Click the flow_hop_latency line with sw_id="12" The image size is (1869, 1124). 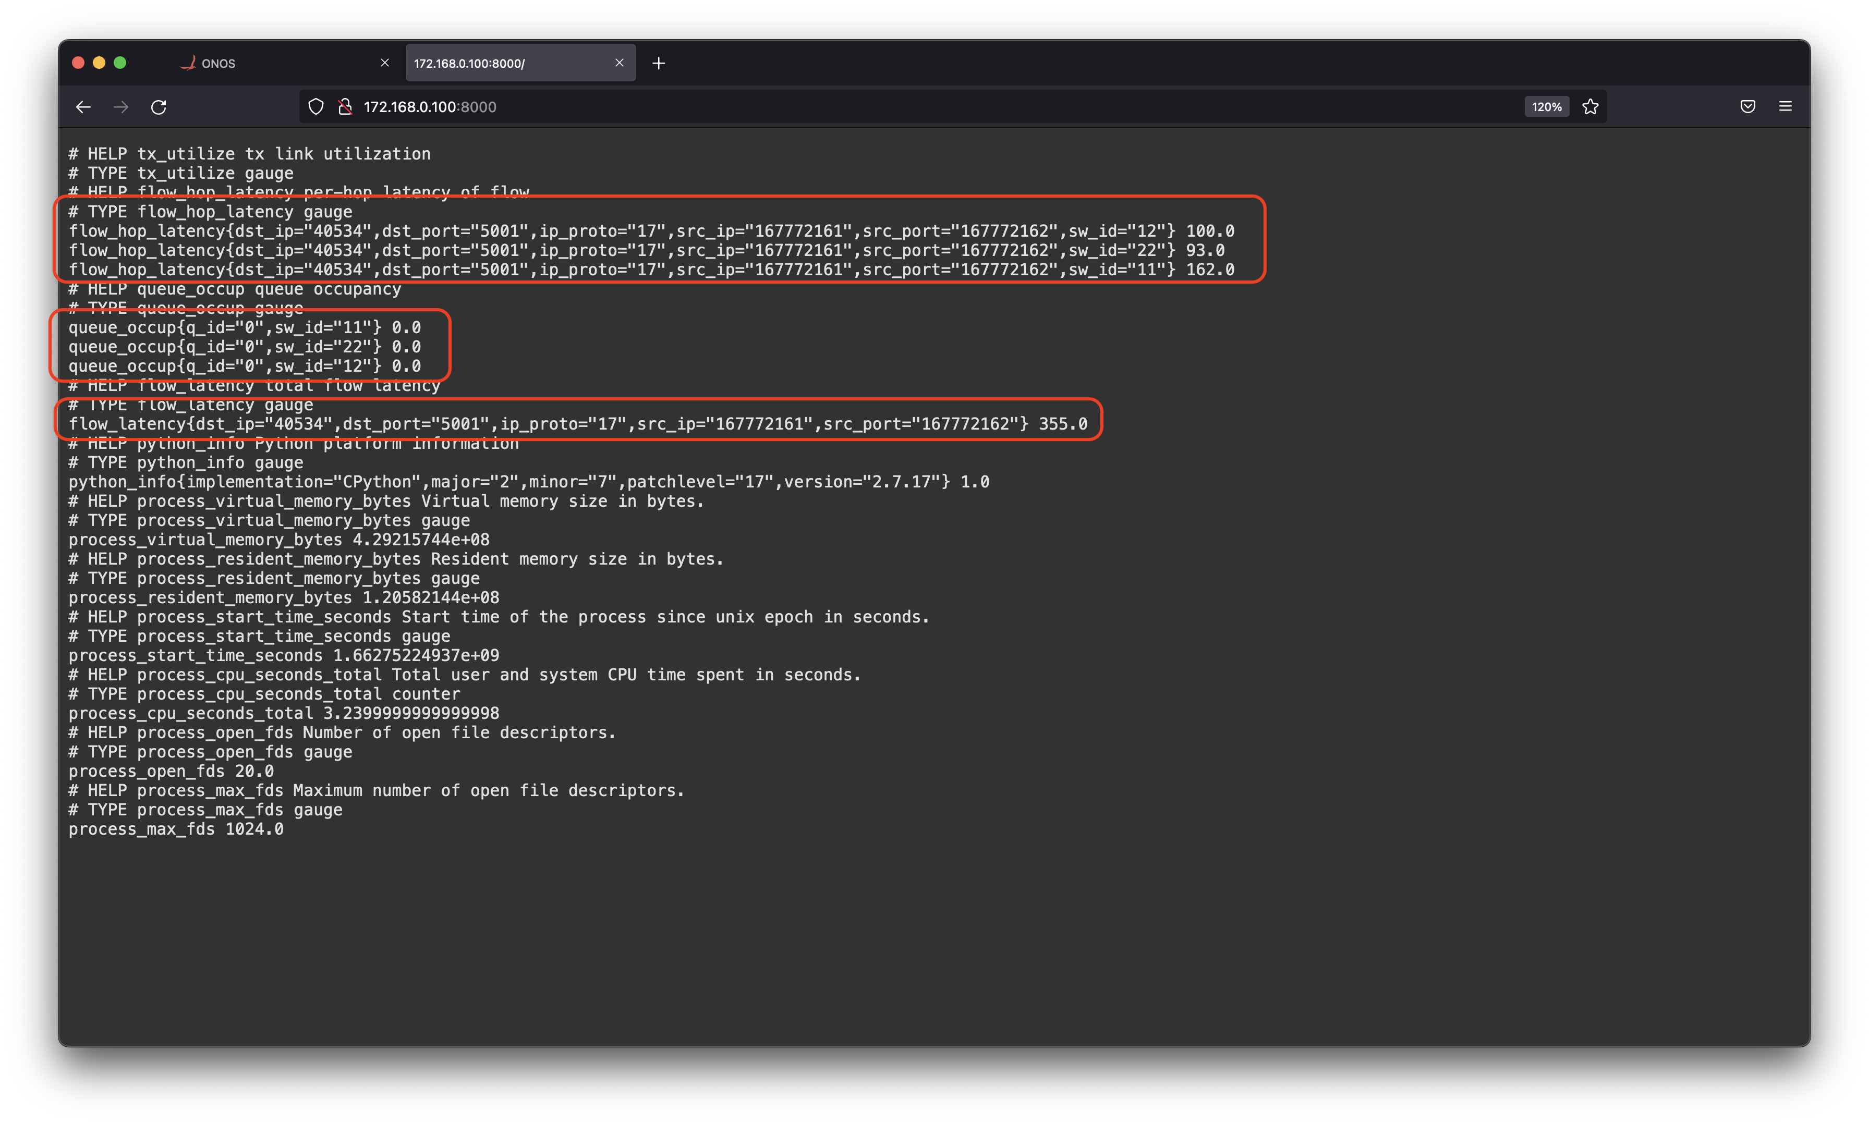[x=651, y=231]
